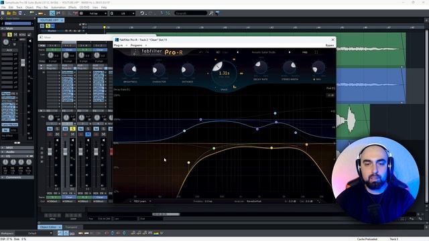Toggle MONO button in Track Editor
Viewport: 429px width, 241px height.
22,35
